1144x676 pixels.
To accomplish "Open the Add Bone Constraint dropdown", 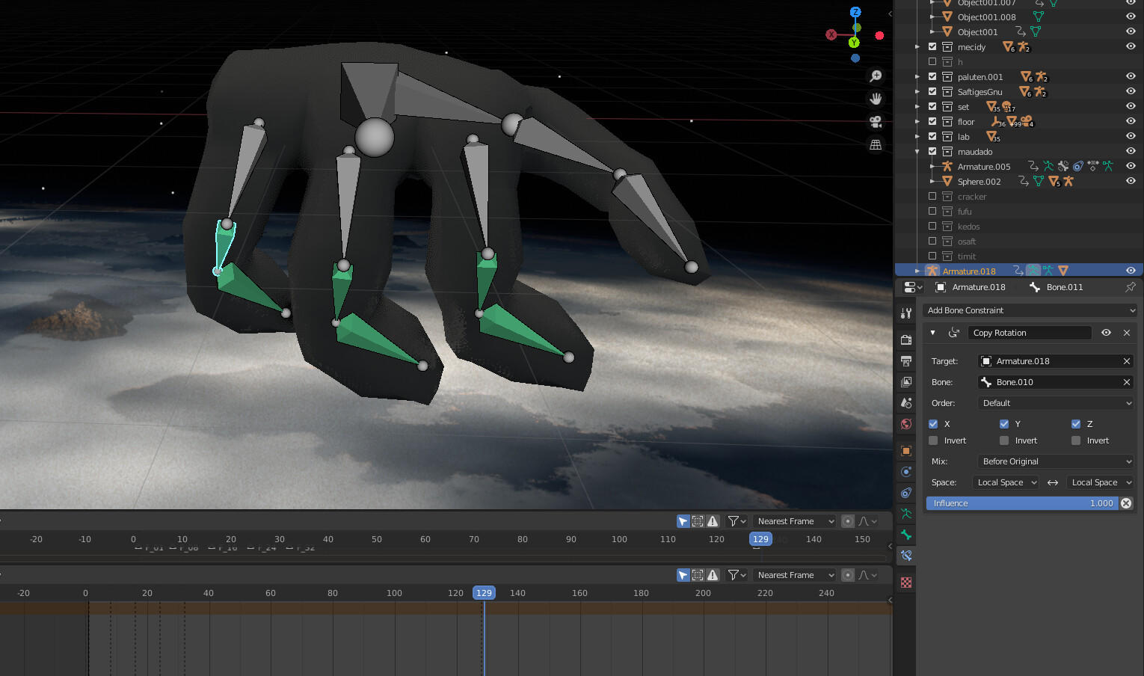I will point(1030,310).
